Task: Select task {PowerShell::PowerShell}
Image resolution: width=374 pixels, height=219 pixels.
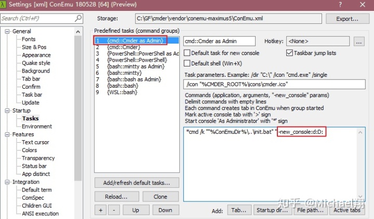Action: pos(137,60)
